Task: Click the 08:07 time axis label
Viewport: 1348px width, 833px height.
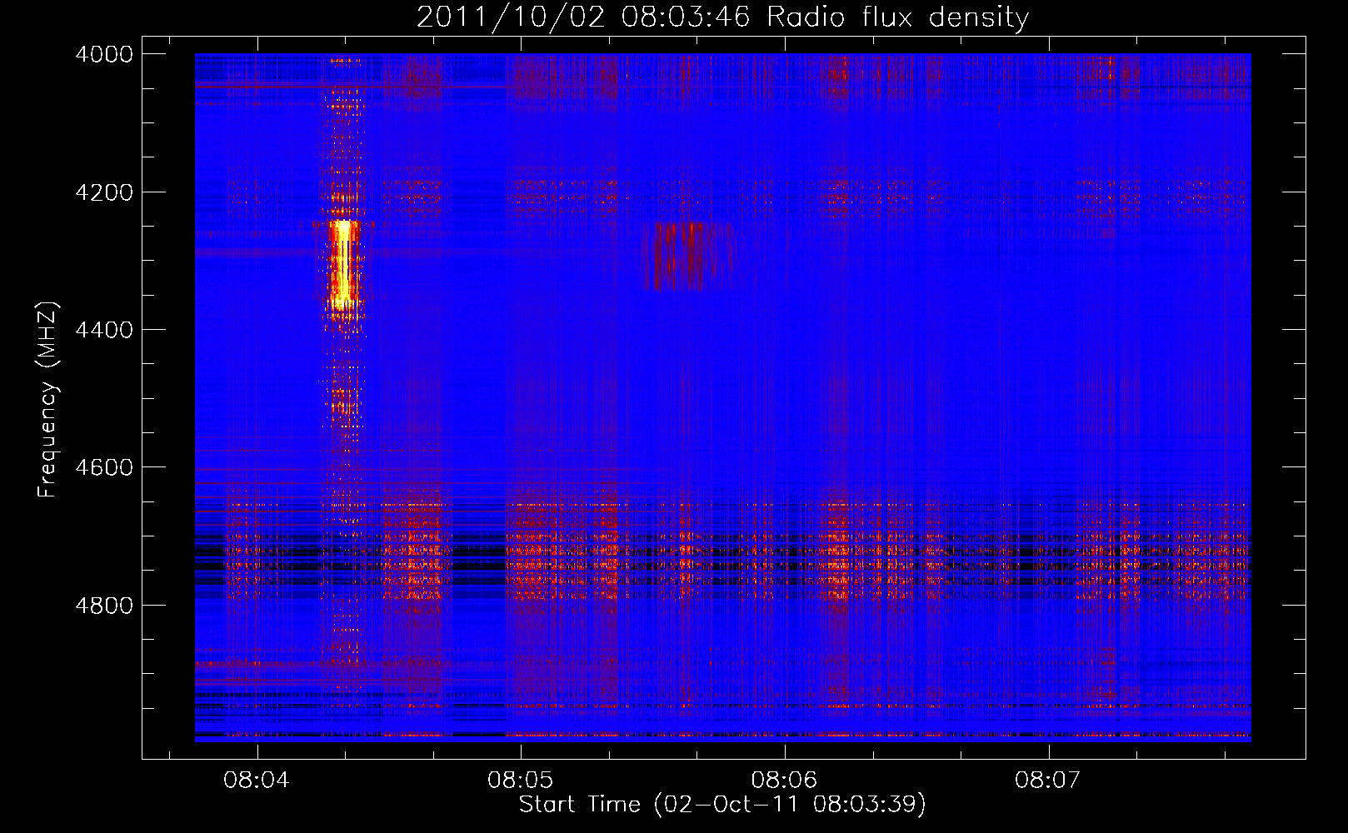Action: coord(1048,780)
